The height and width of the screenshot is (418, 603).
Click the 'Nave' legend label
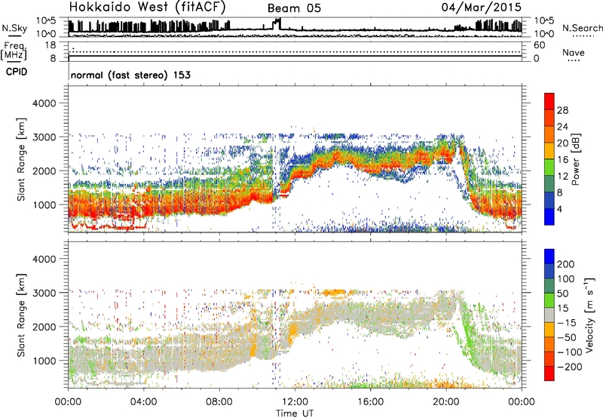click(x=574, y=52)
